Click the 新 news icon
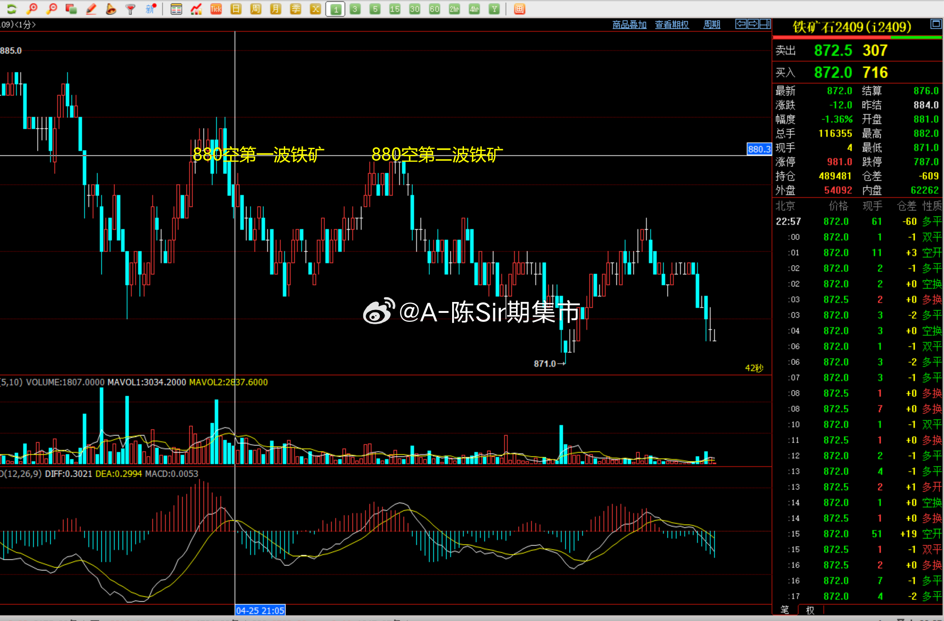 pyautogui.click(x=150, y=9)
